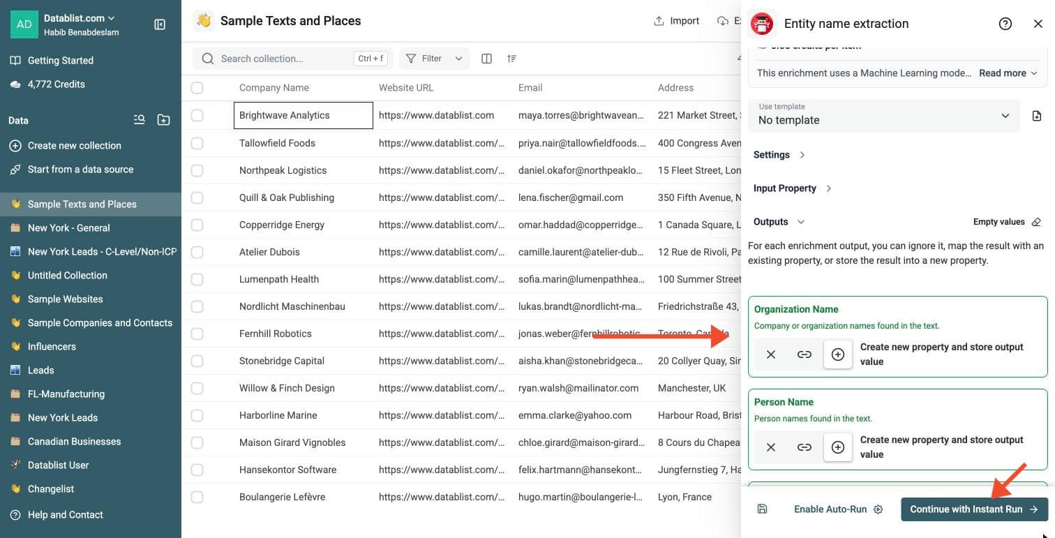
Task: Click the template document icon
Action: (1037, 116)
